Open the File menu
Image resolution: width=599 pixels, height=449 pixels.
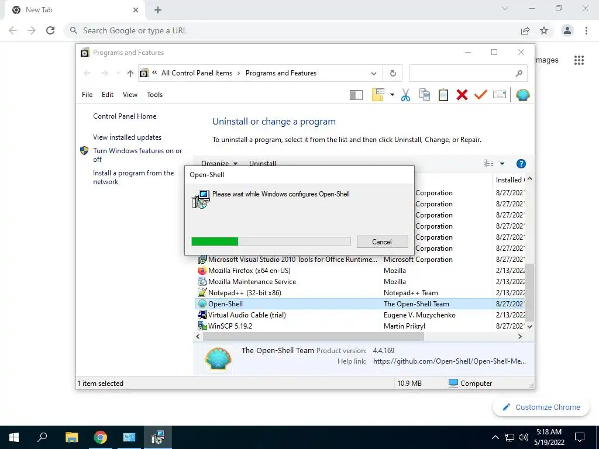click(87, 95)
